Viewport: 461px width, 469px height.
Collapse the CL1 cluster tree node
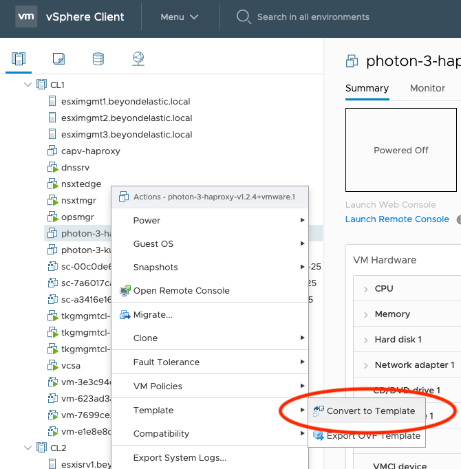[x=28, y=85]
